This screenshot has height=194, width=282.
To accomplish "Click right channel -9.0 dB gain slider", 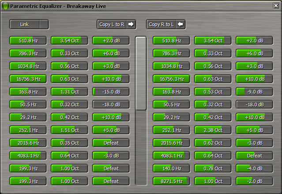I will click(254, 92).
